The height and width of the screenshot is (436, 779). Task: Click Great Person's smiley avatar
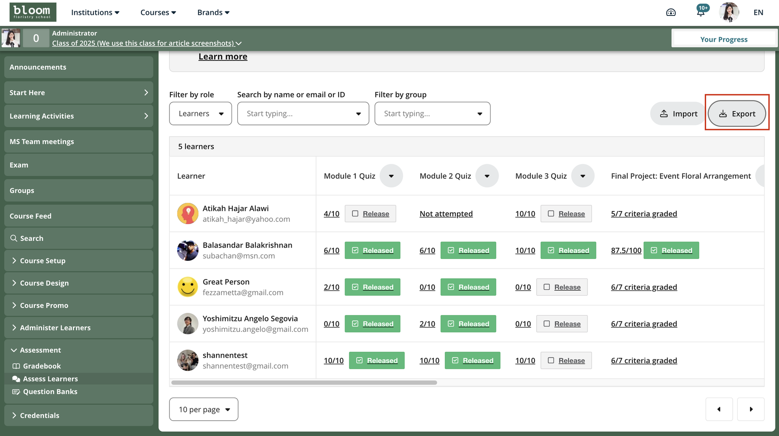188,287
